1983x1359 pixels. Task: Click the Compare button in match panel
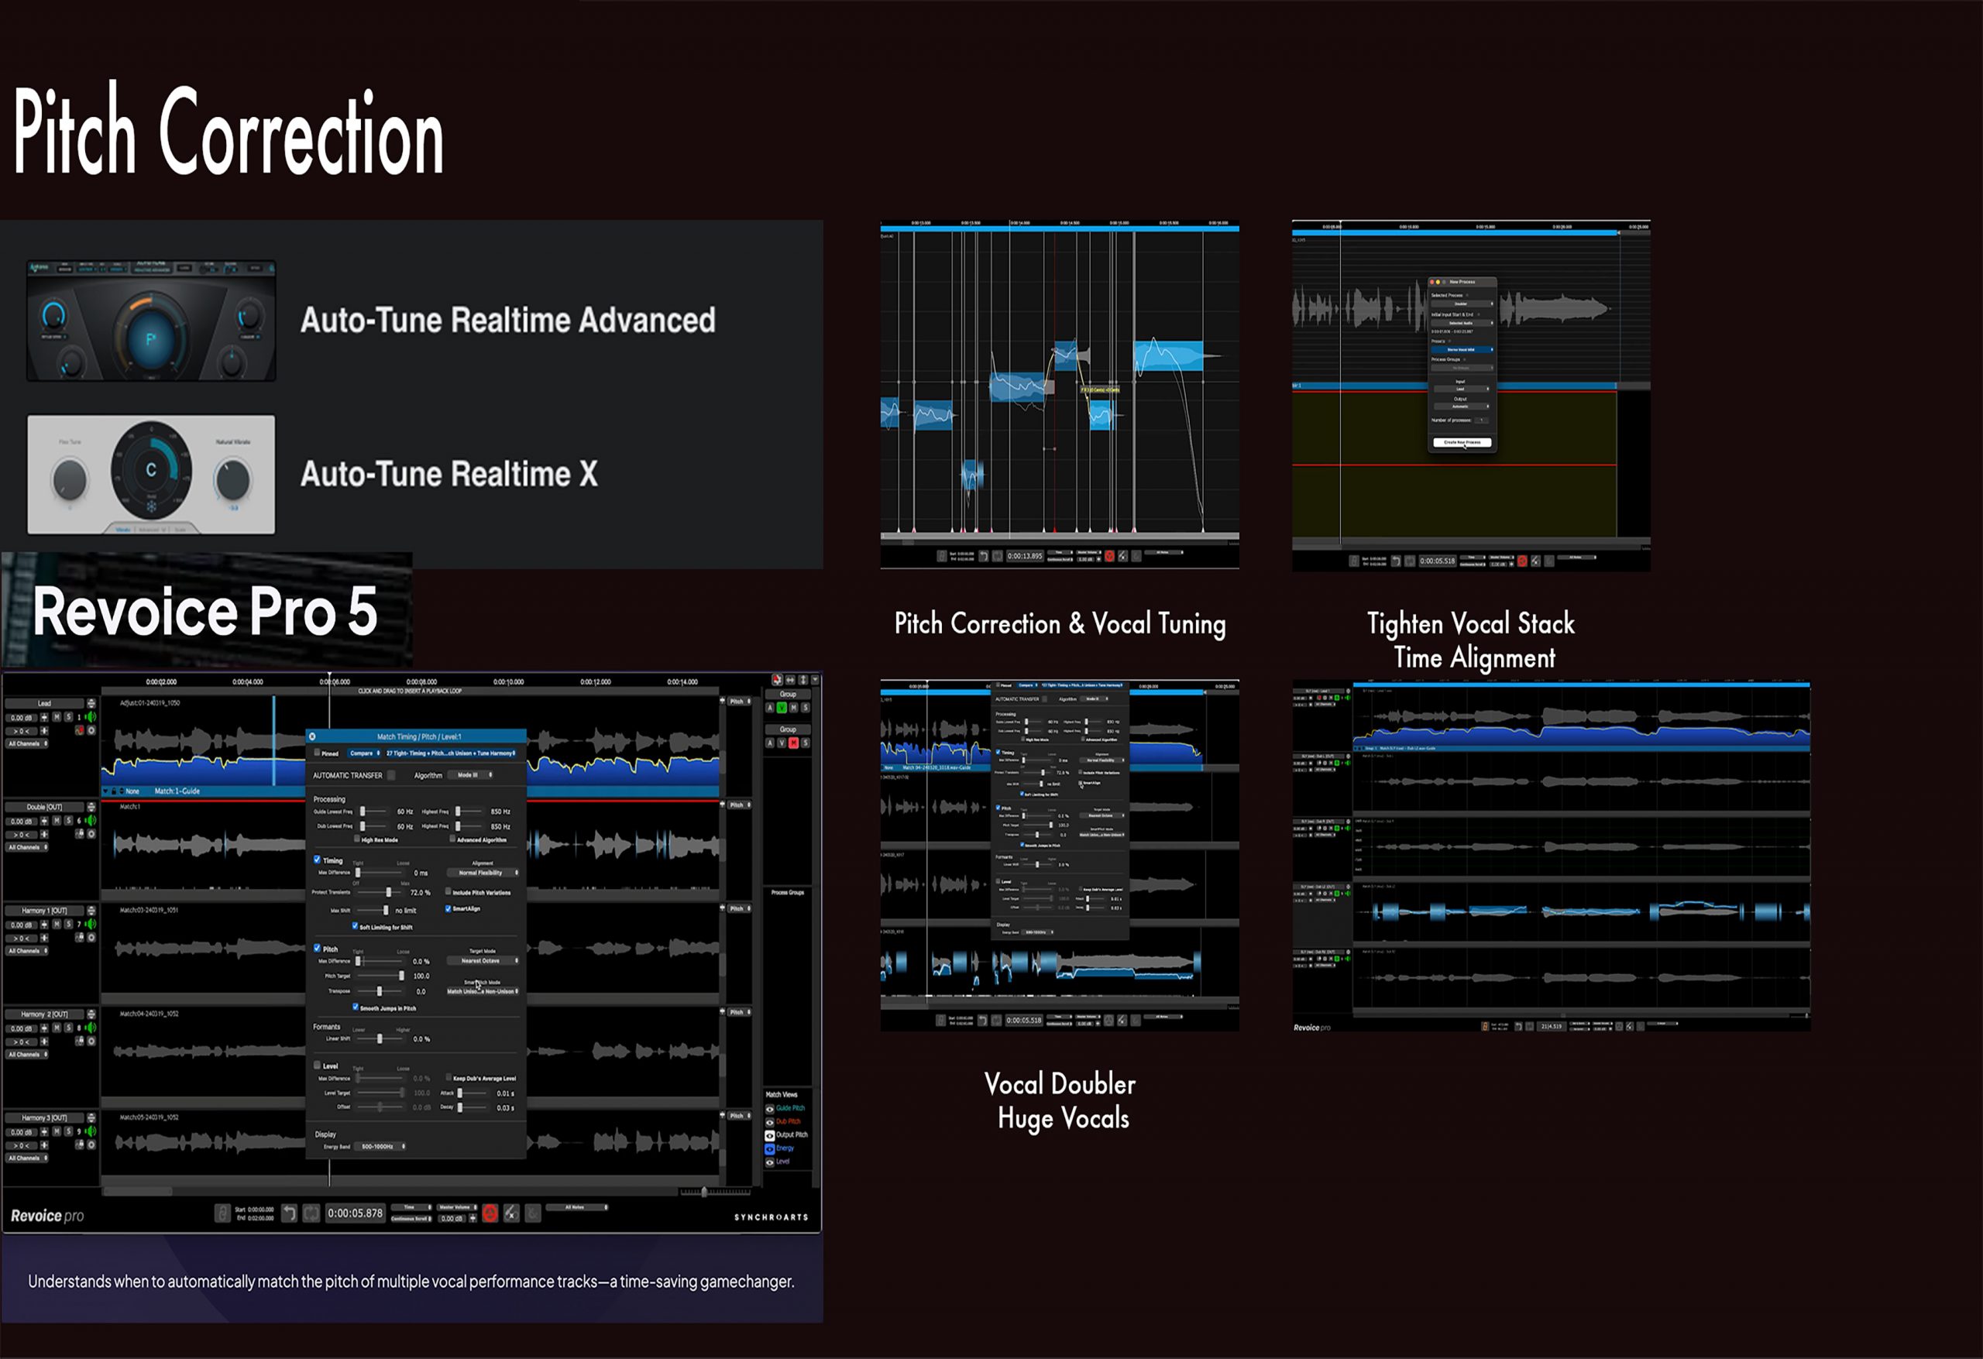pos(364,753)
